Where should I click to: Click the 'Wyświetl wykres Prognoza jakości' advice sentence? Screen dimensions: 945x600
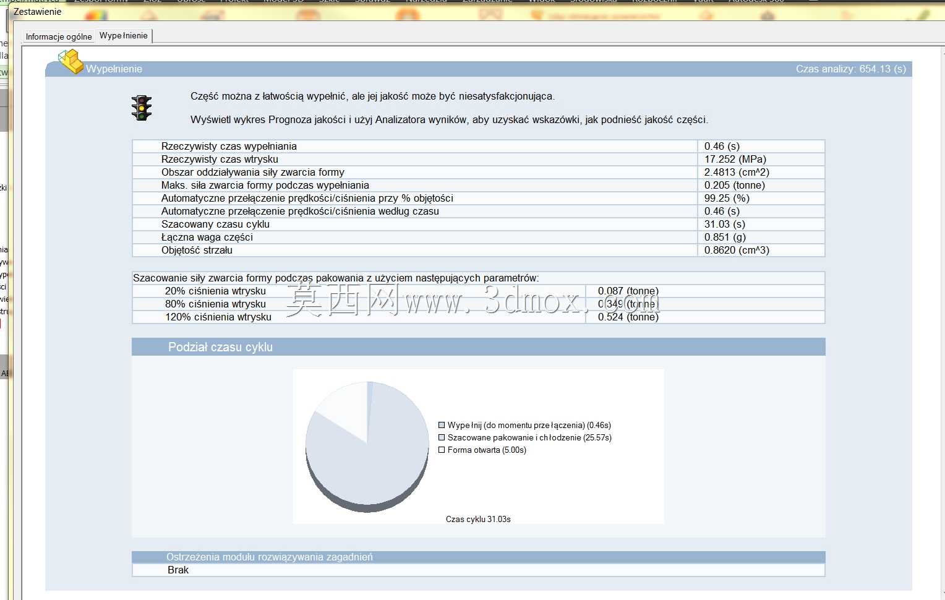(x=449, y=119)
